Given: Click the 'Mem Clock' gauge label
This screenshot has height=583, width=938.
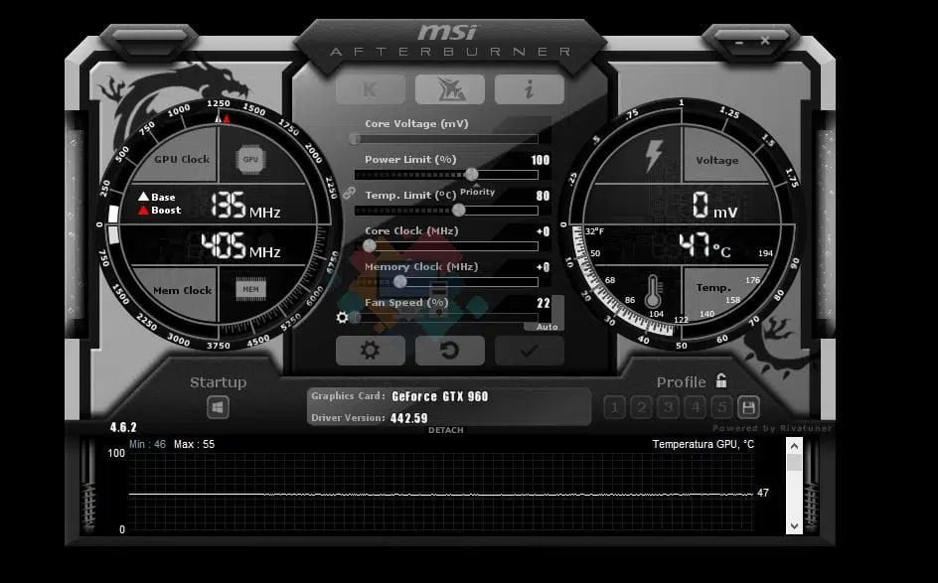Looking at the screenshot, I should pyautogui.click(x=183, y=290).
